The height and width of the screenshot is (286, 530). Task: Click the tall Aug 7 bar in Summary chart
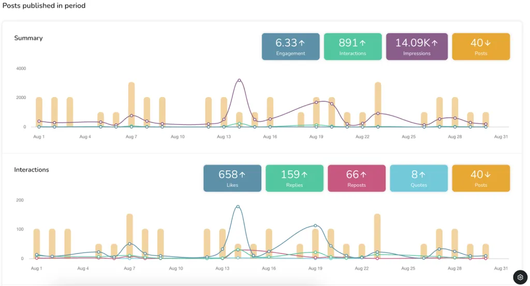pyautogui.click(x=131, y=105)
